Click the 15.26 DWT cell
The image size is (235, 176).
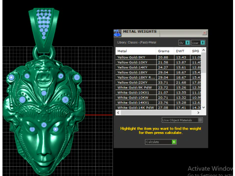tap(182, 88)
